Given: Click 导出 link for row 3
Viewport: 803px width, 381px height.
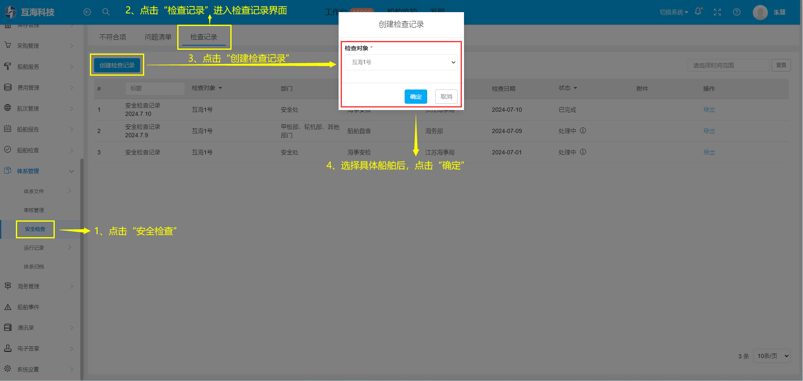Looking at the screenshot, I should click(709, 152).
